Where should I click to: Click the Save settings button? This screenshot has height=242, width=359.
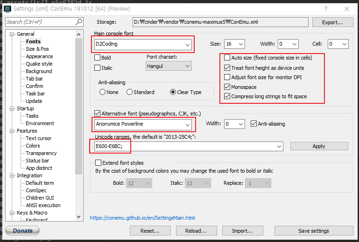pyautogui.click(x=313, y=231)
